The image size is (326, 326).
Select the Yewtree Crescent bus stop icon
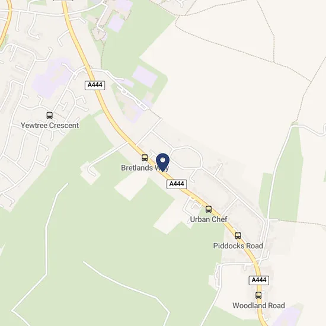point(49,115)
